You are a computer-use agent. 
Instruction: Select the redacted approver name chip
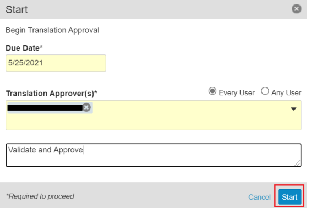[45, 108]
